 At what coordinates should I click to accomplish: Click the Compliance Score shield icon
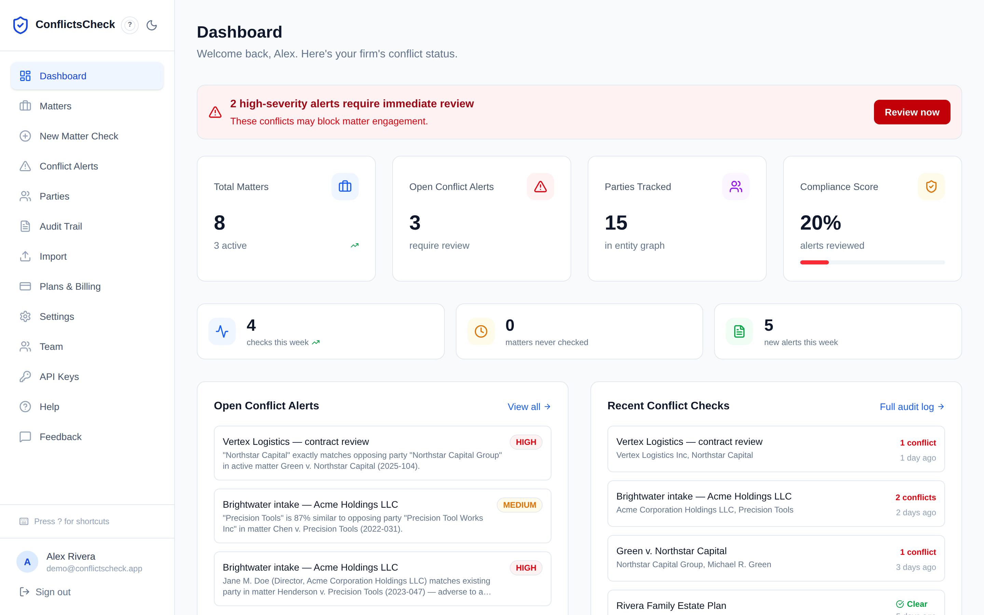click(931, 187)
